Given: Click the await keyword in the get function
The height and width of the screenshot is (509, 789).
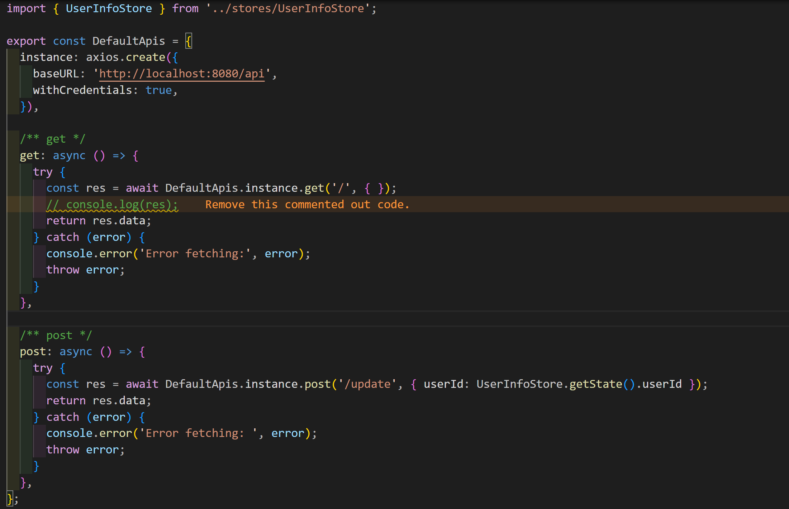Looking at the screenshot, I should [x=142, y=188].
